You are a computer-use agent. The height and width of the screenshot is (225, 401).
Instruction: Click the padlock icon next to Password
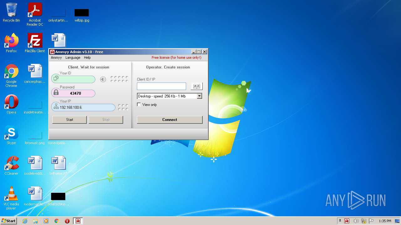[56, 92]
